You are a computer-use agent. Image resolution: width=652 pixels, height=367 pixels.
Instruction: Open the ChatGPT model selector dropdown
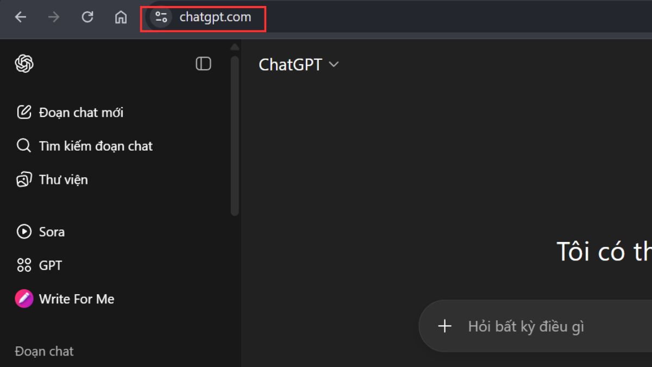299,64
